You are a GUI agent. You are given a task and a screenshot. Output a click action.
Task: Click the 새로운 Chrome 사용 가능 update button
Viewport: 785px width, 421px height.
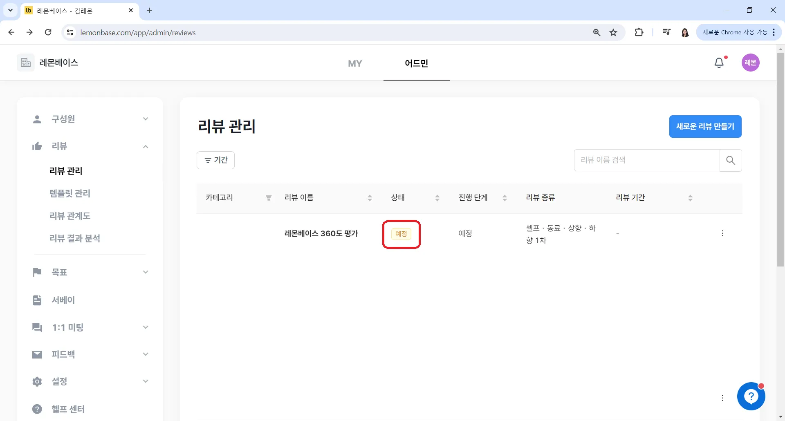pyautogui.click(x=738, y=32)
